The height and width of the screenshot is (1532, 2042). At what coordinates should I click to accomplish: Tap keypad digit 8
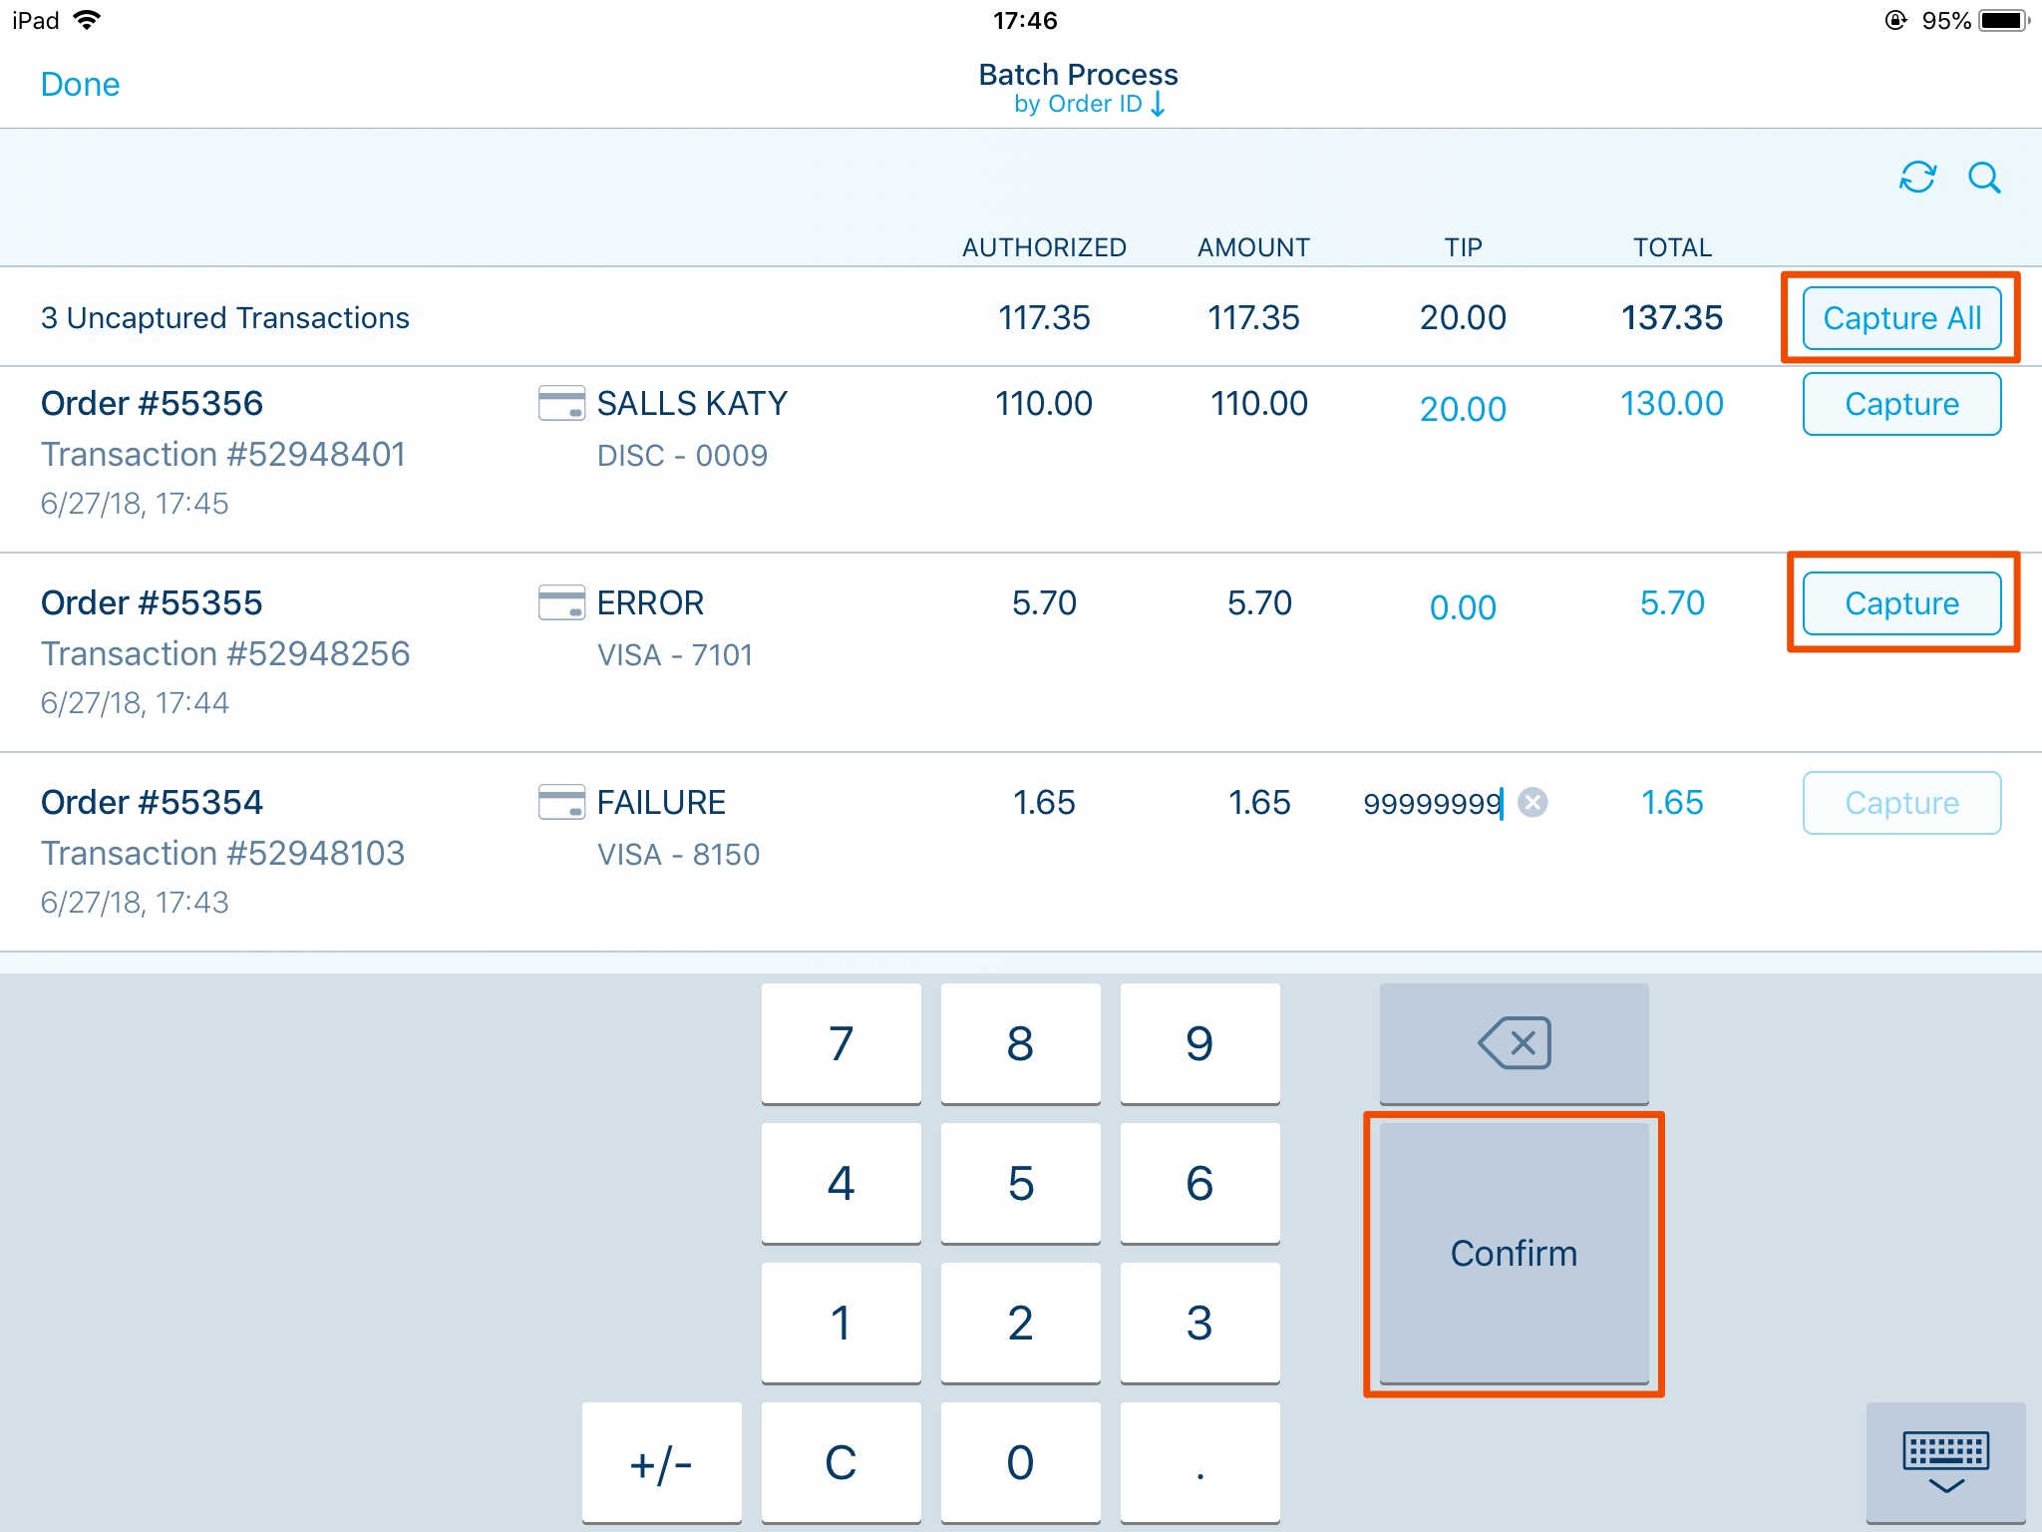1020,1043
